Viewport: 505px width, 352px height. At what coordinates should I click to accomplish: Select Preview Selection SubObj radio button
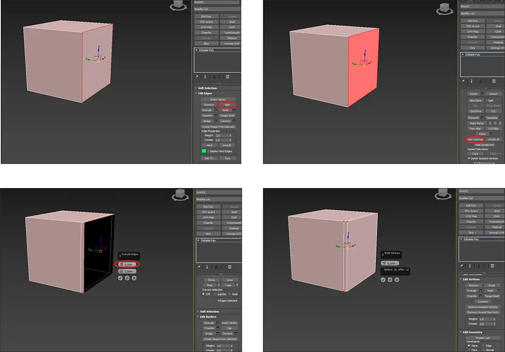coord(215,294)
